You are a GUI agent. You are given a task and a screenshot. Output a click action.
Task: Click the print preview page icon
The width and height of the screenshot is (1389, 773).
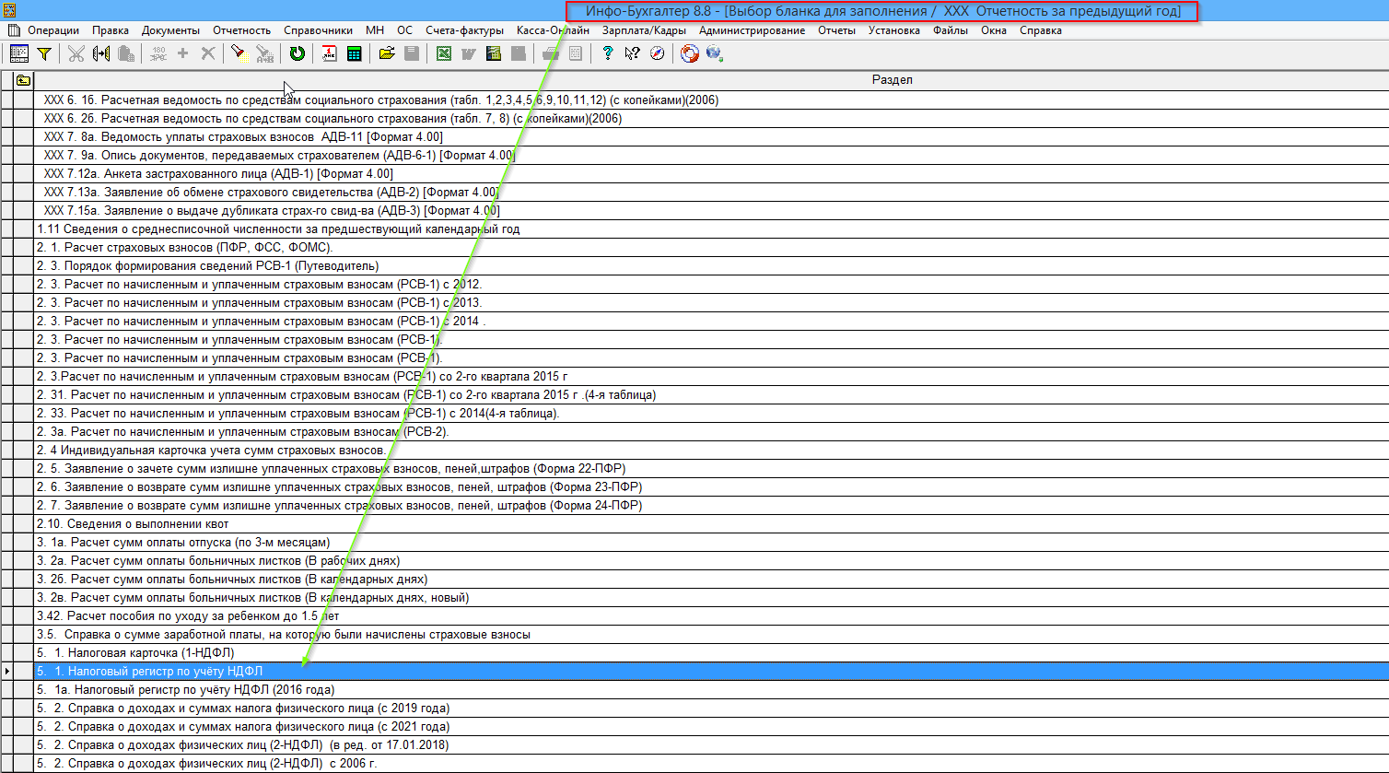pos(575,54)
